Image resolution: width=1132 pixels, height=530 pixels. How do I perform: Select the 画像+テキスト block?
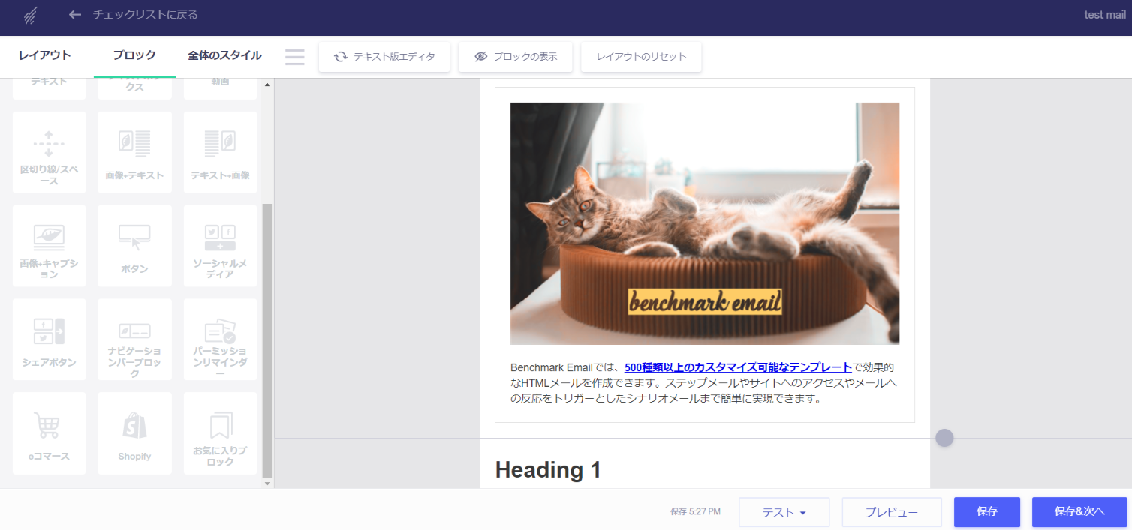pos(134,152)
